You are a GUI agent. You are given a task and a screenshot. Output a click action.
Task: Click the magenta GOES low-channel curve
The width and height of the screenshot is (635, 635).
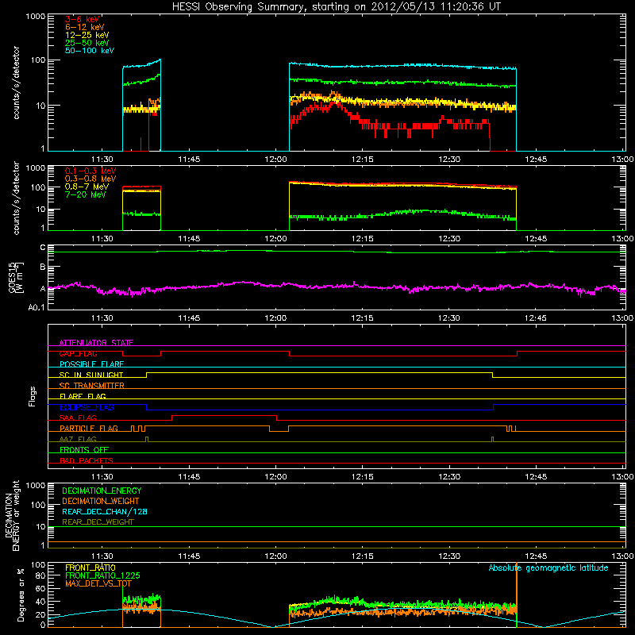[x=336, y=287]
